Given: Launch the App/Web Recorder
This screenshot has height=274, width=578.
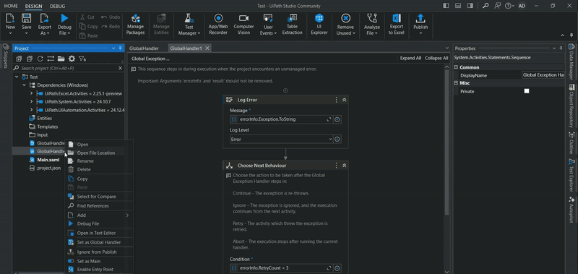Looking at the screenshot, I should (219, 25).
